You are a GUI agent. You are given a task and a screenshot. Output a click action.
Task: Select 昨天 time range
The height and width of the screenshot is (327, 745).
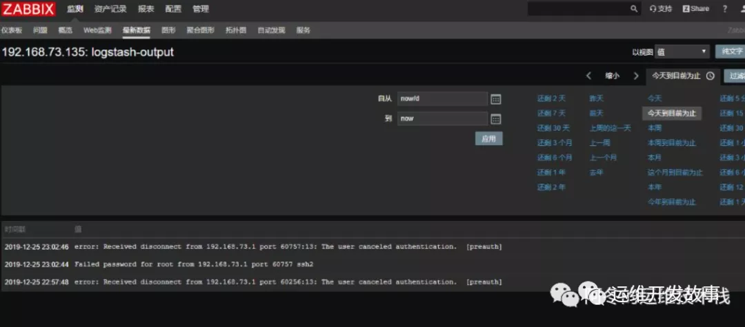596,98
